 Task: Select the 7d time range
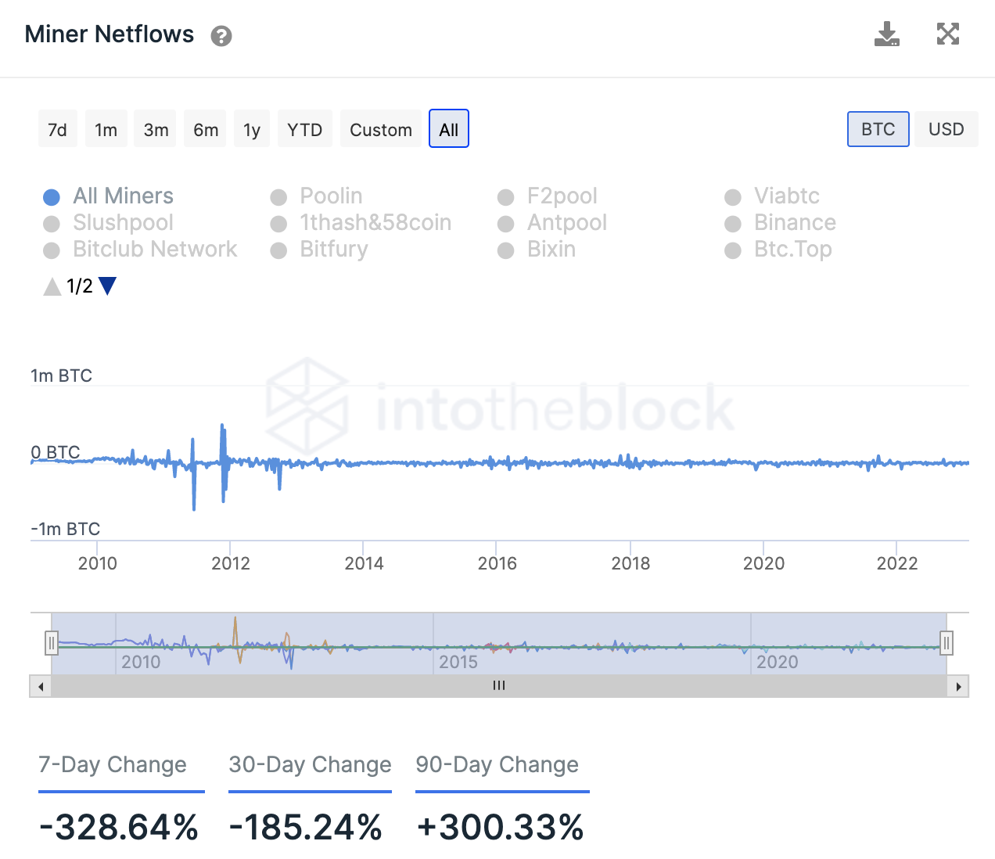click(57, 129)
